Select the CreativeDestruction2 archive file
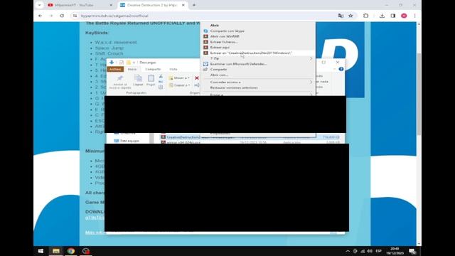 click(x=251, y=137)
